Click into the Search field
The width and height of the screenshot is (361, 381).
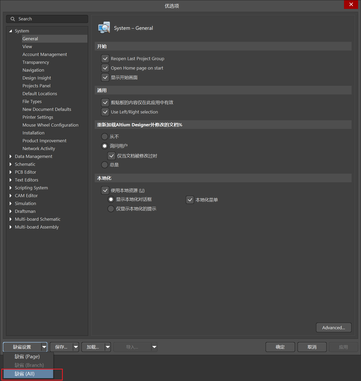point(47,19)
